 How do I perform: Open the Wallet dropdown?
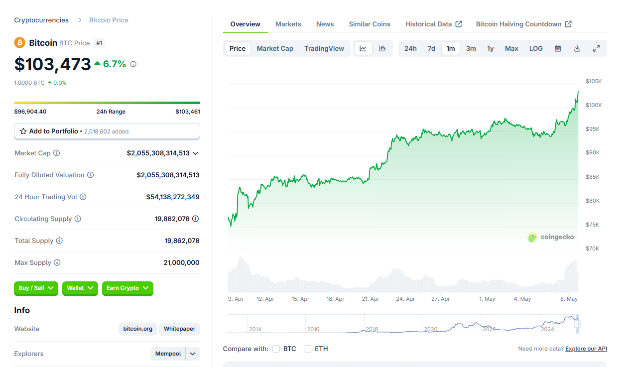tap(80, 288)
